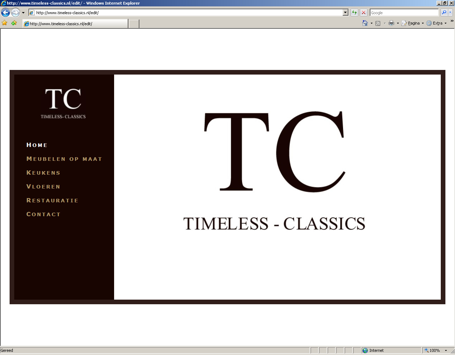Restore down the browser window

(445, 3)
